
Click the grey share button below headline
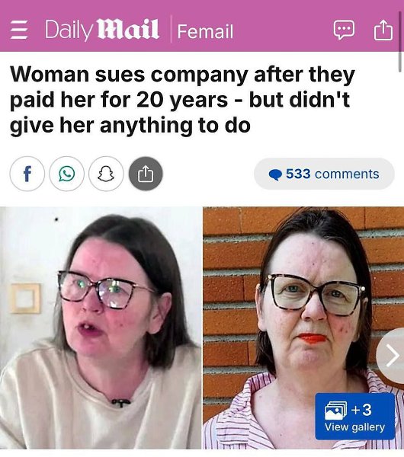click(146, 174)
